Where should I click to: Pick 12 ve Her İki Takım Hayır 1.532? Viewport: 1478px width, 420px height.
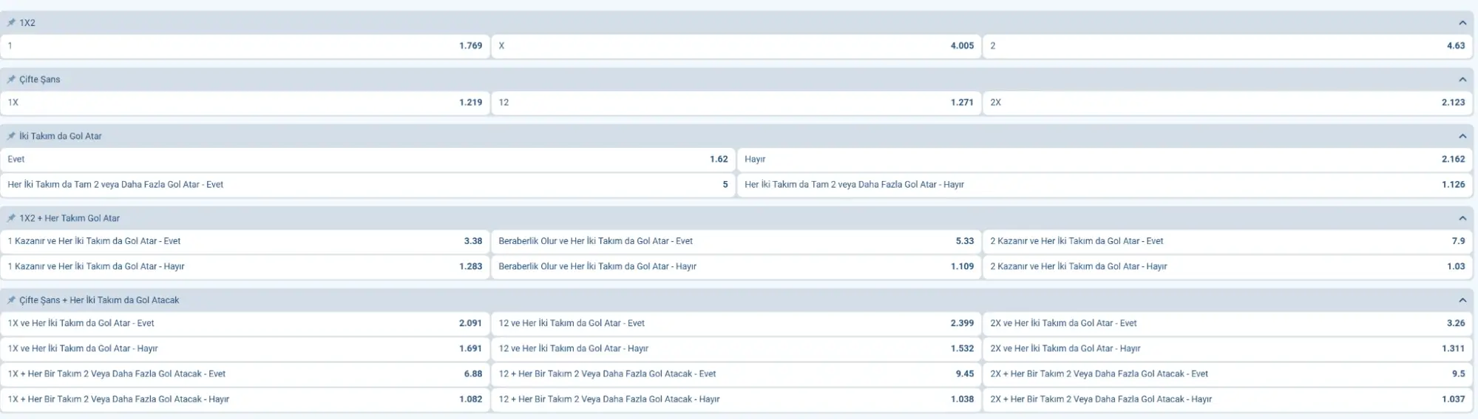point(736,348)
